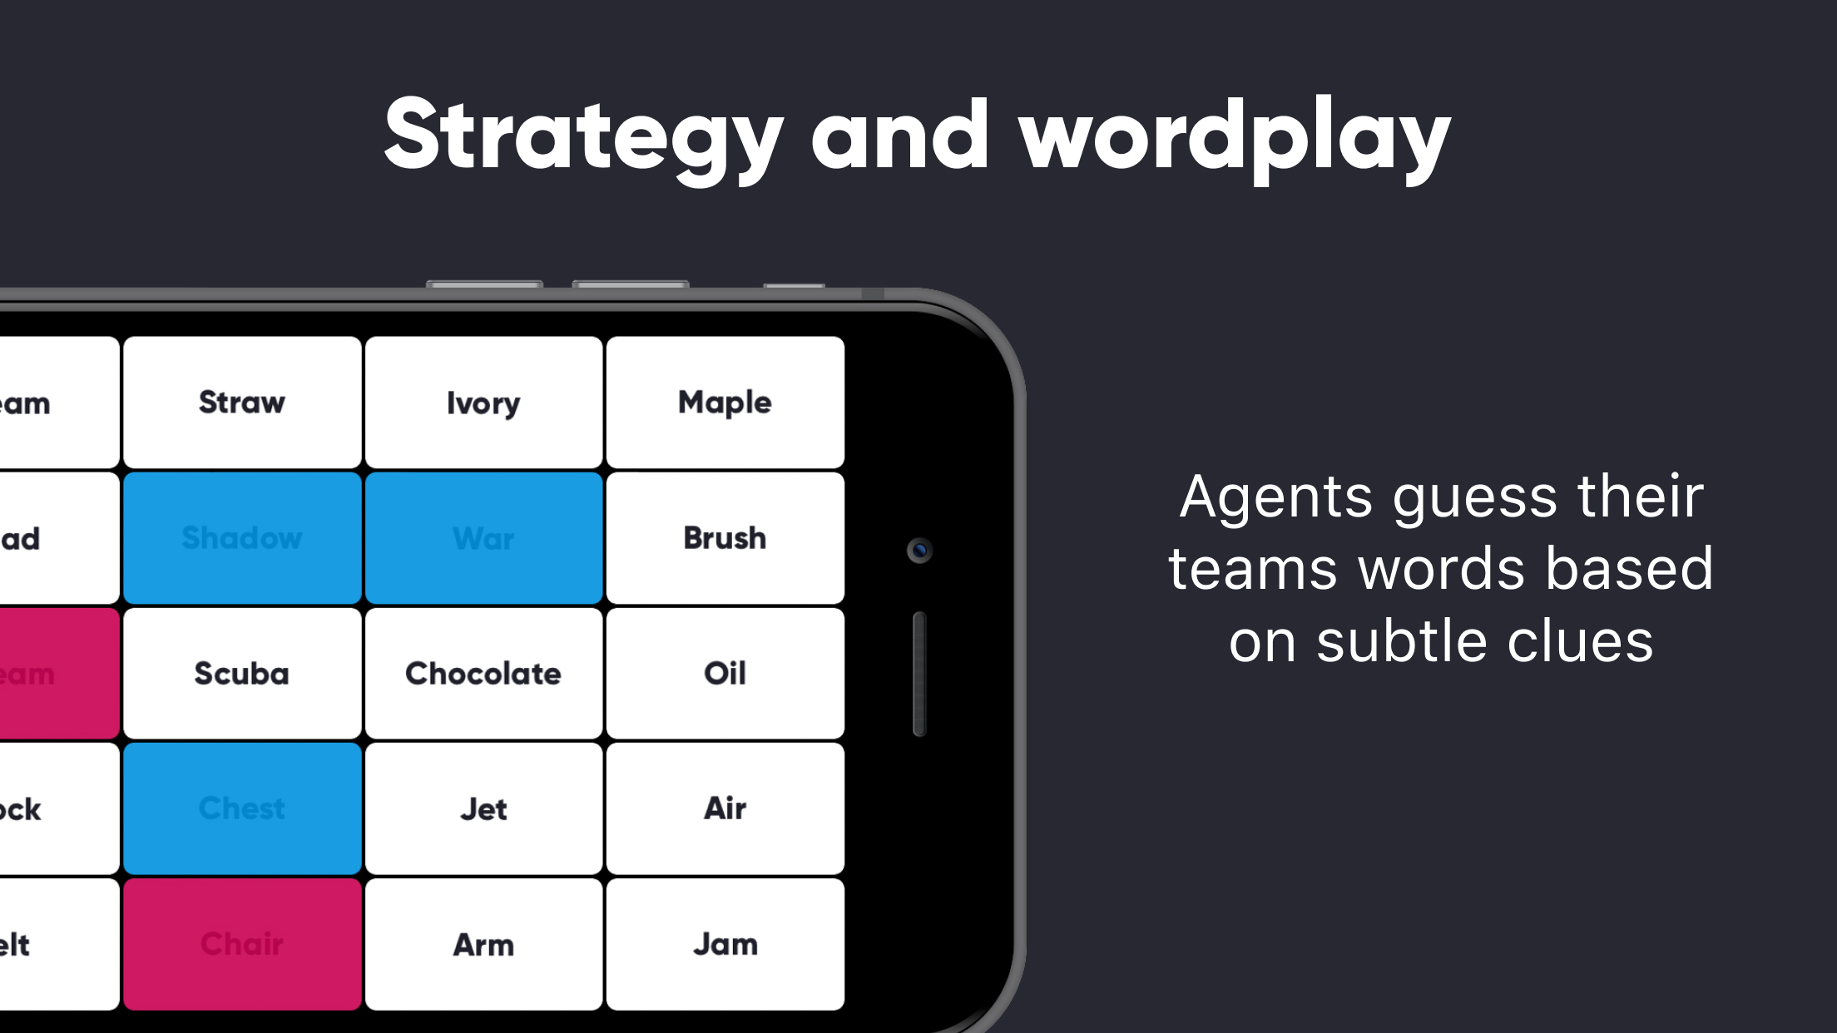The height and width of the screenshot is (1033, 1837).
Task: Select the Ivory word card
Action: coord(483,403)
